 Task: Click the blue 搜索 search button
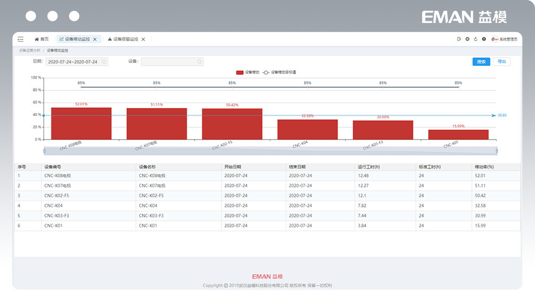click(x=481, y=62)
